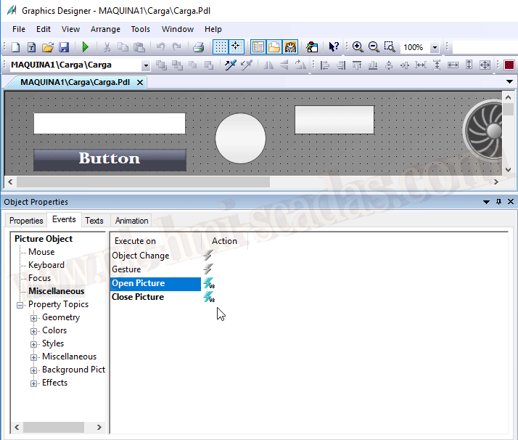Click the Save icon in toolbar
518x440 pixels.
(64, 47)
